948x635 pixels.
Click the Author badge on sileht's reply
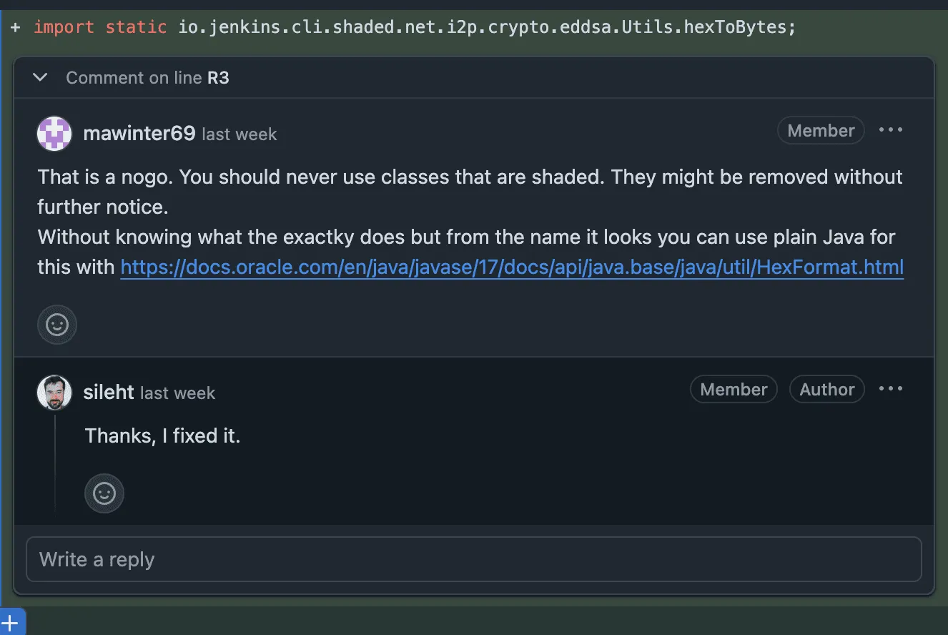click(x=826, y=390)
